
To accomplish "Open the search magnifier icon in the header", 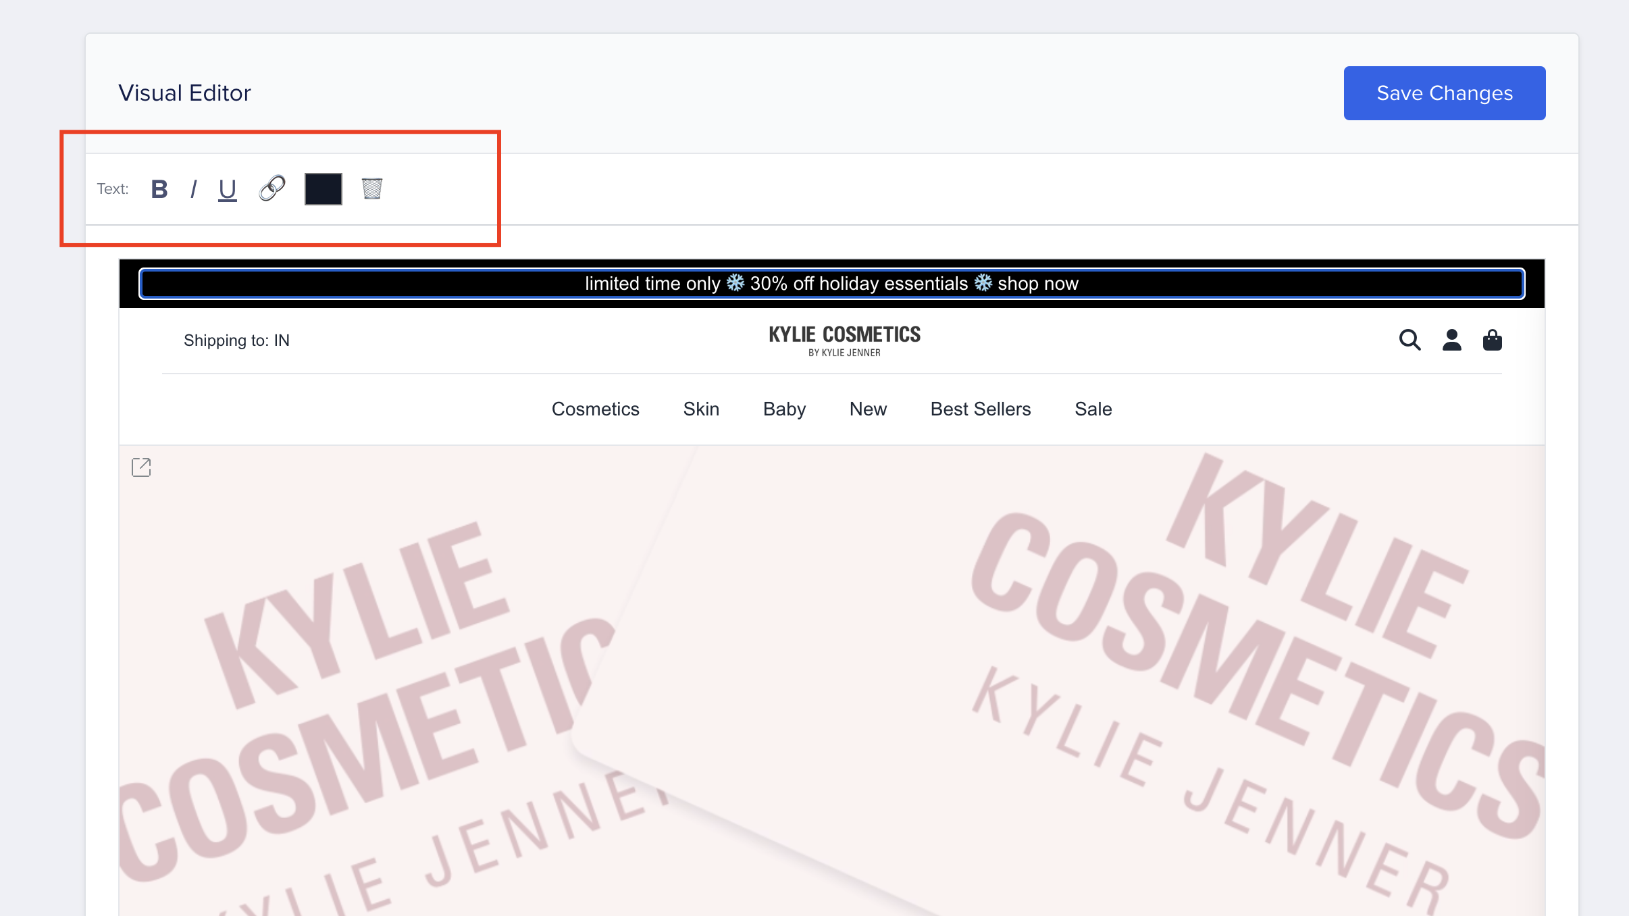I will (1410, 340).
